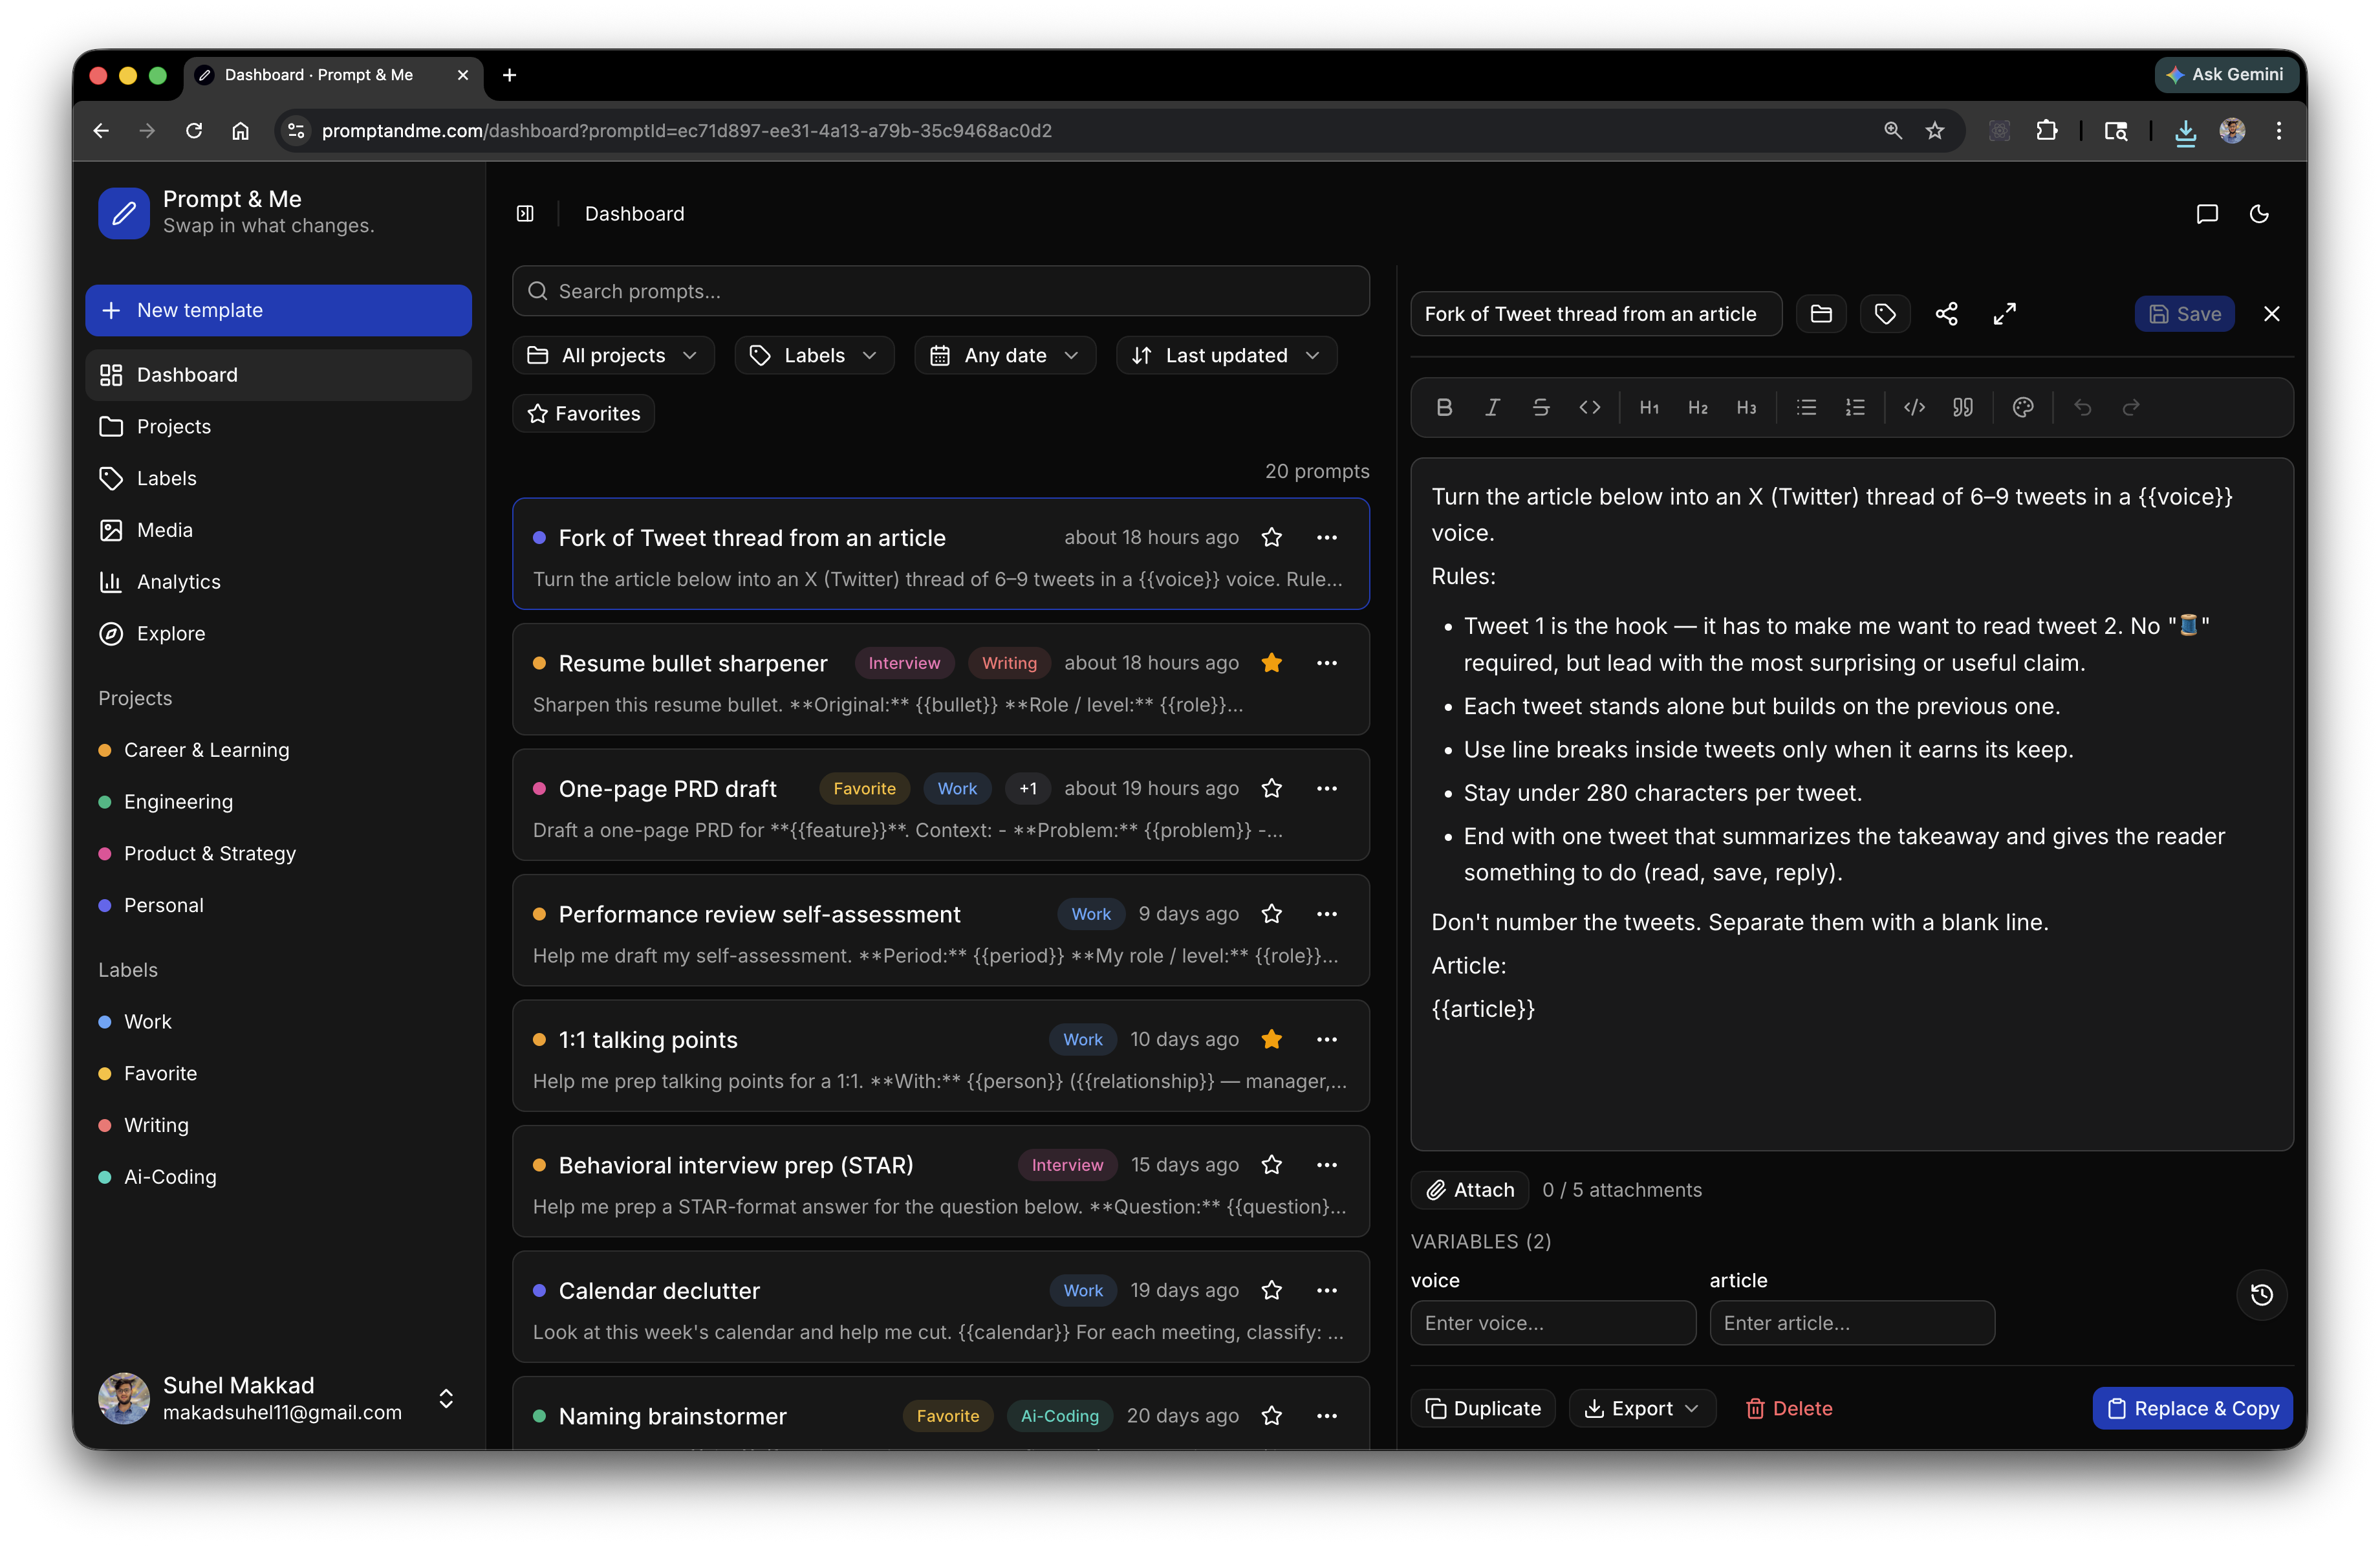Click the Replace & Copy button
This screenshot has width=2380, height=1546.
tap(2192, 1408)
